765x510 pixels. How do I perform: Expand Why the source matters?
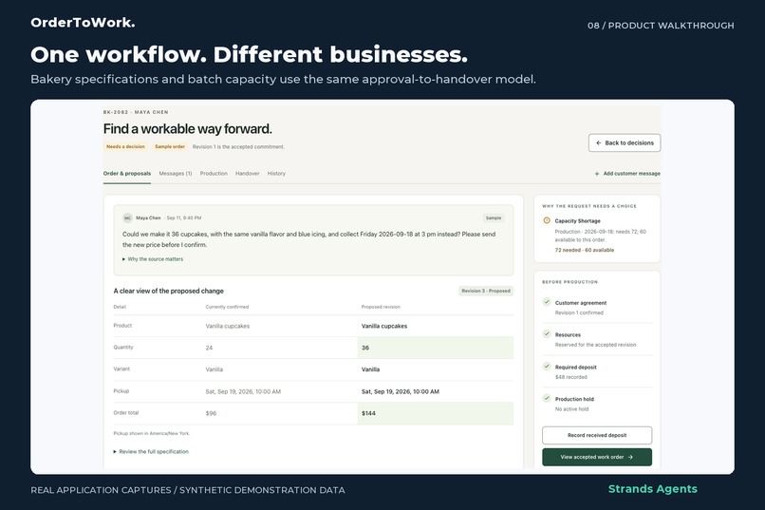(x=153, y=259)
